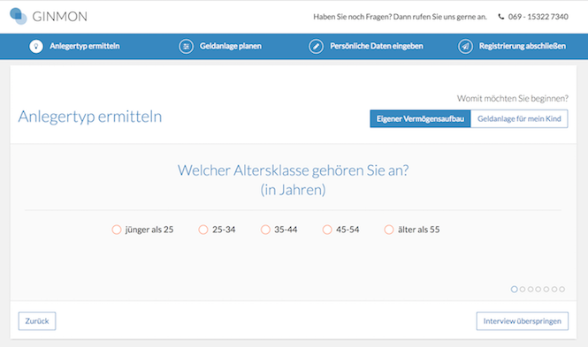
Task: Select the 'jünger als 25' radio option
Action: 116,230
